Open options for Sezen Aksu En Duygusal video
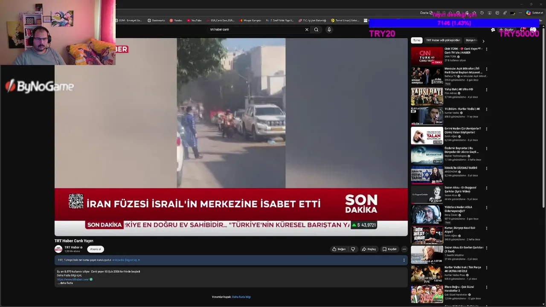The image size is (546, 307). 487,188
